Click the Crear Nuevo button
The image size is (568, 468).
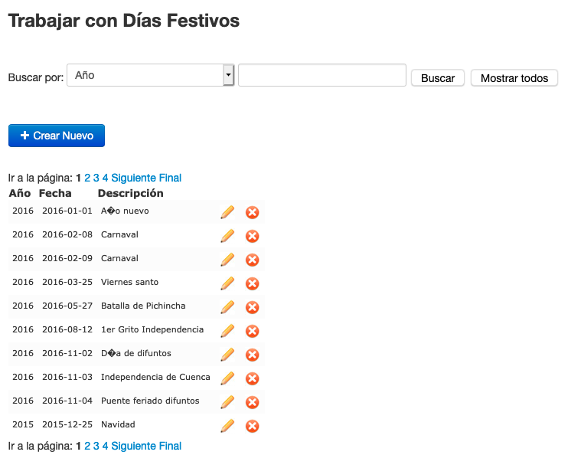[57, 136]
